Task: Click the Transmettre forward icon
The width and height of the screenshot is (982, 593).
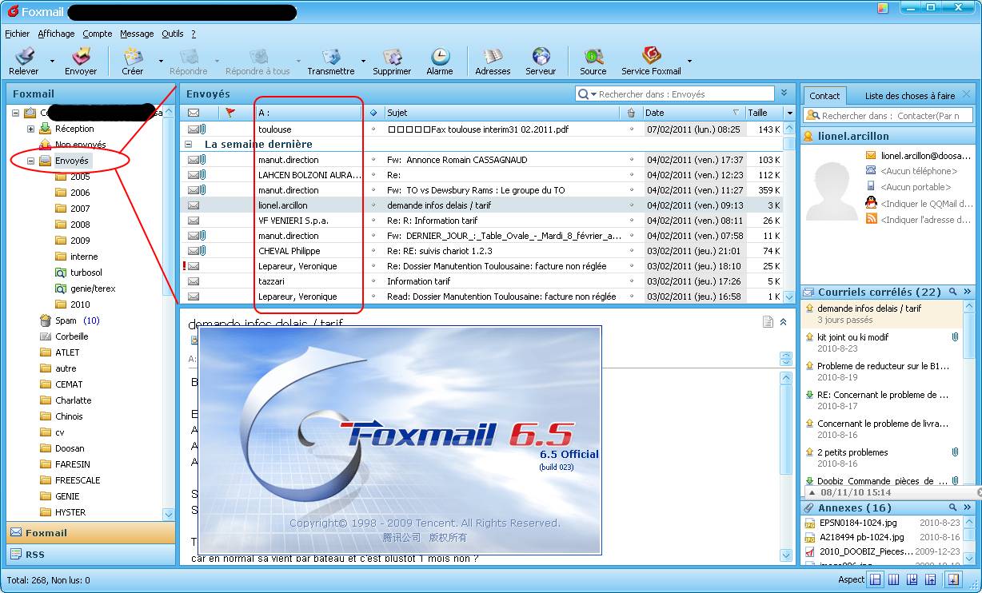Action: click(331, 56)
